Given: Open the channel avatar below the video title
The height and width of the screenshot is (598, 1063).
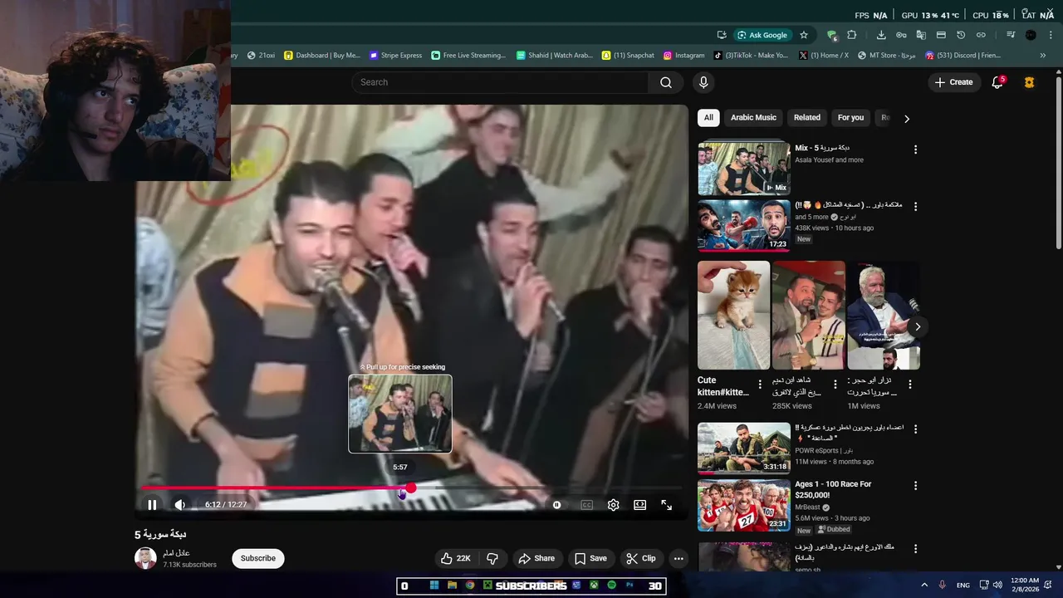Looking at the screenshot, I should (145, 558).
